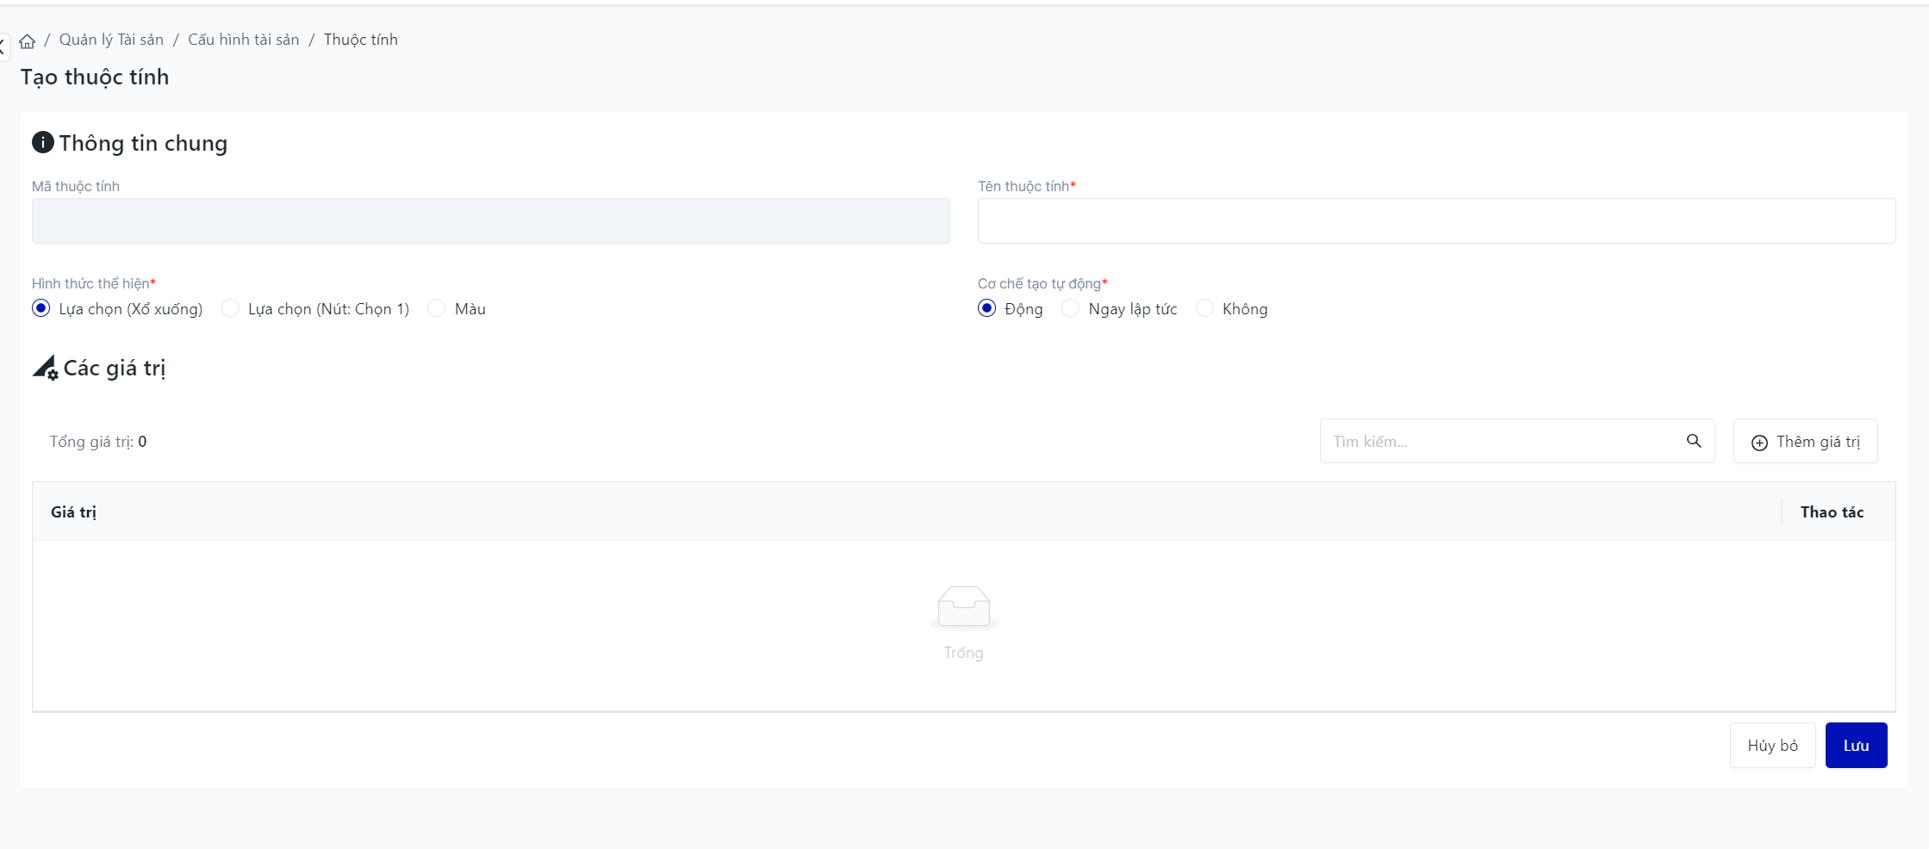
Task: Collapse sidebar with left chevron arrow
Action: [x=3, y=46]
